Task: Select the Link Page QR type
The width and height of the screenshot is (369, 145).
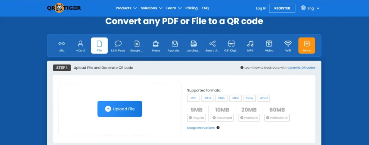Action: pyautogui.click(x=118, y=46)
